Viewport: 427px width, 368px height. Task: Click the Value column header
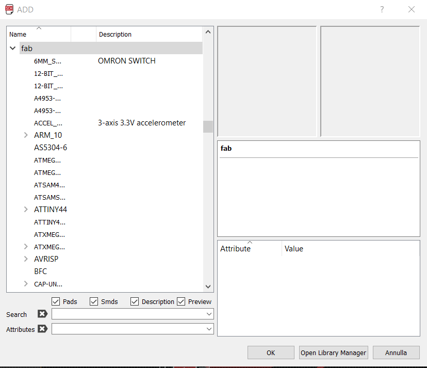pyautogui.click(x=351, y=248)
